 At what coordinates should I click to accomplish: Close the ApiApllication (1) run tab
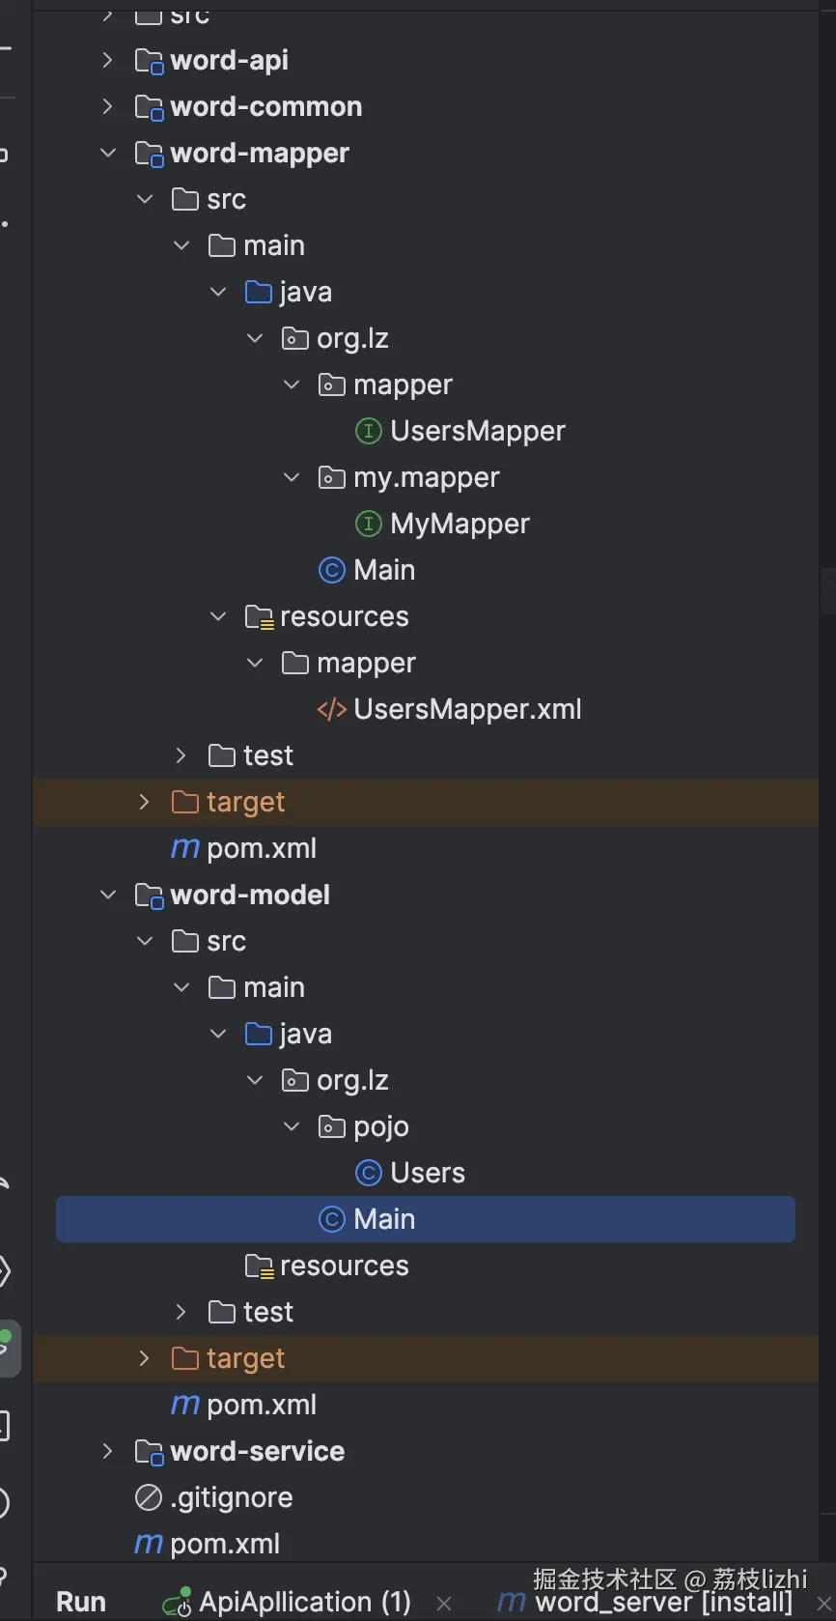pos(444,1604)
